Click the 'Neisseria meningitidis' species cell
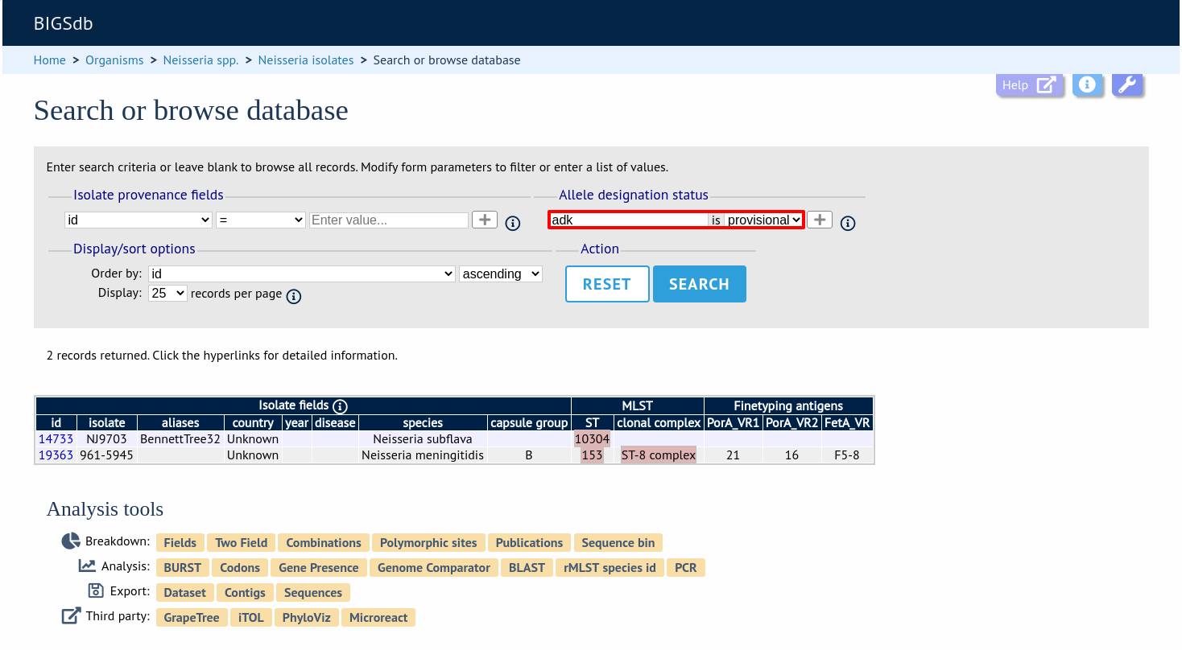Screen dimensions: 1182x650 (x=423, y=455)
